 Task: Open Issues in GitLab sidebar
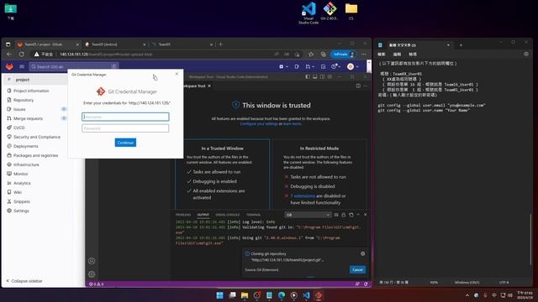click(19, 109)
